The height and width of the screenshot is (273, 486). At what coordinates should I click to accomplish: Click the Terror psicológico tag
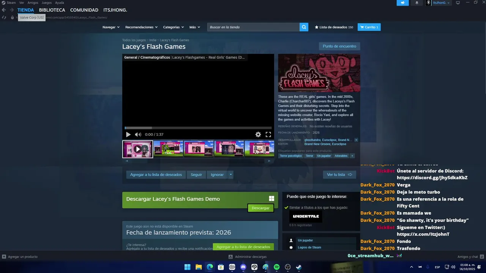tap(291, 156)
